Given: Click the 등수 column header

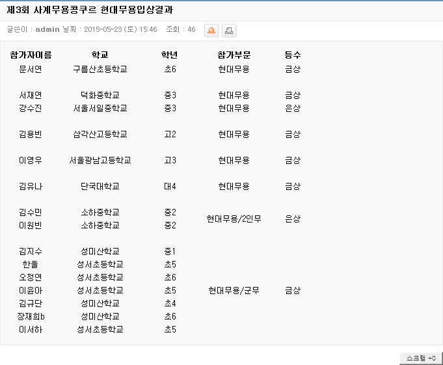Looking at the screenshot, I should click(x=293, y=55).
